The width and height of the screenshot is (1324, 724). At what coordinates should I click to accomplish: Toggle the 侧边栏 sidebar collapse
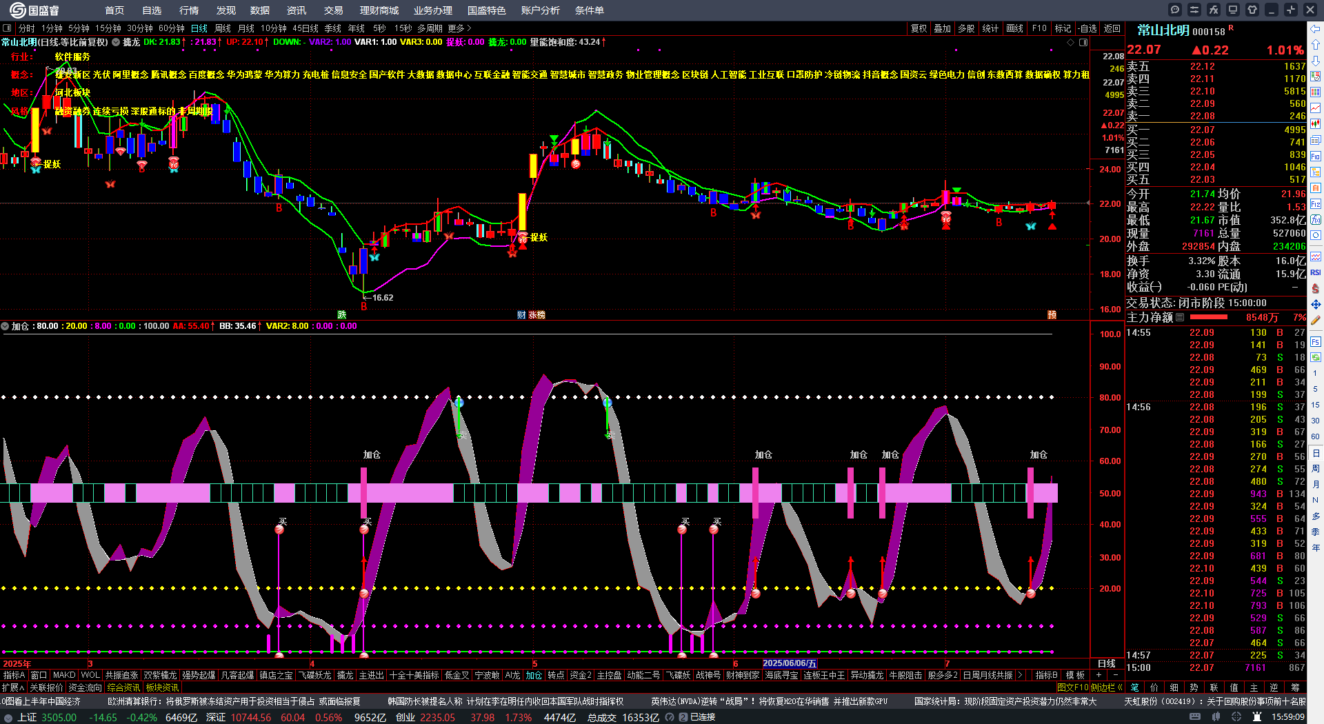(x=1107, y=687)
